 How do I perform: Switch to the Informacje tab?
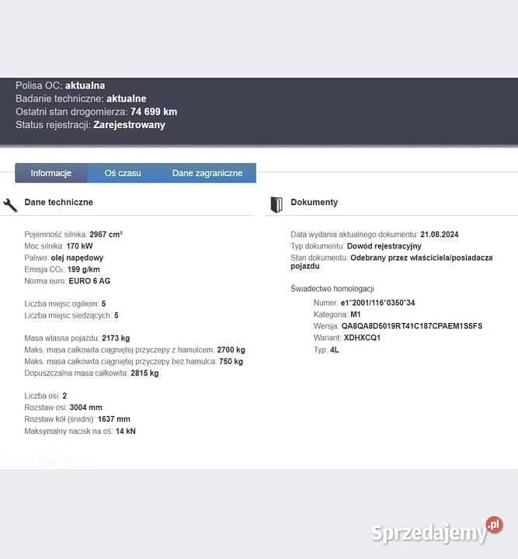click(51, 173)
